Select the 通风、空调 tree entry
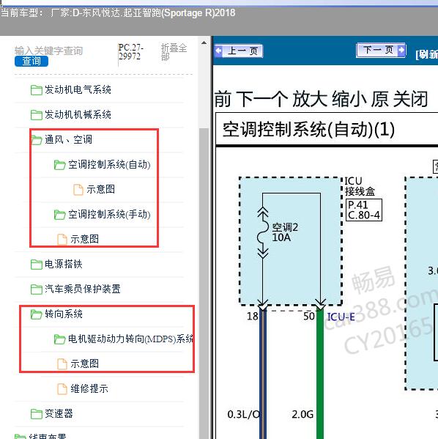The width and height of the screenshot is (438, 439). point(68,139)
